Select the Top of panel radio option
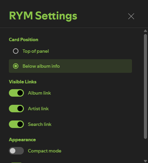Image resolution: width=148 pixels, height=163 pixels. pos(16,51)
